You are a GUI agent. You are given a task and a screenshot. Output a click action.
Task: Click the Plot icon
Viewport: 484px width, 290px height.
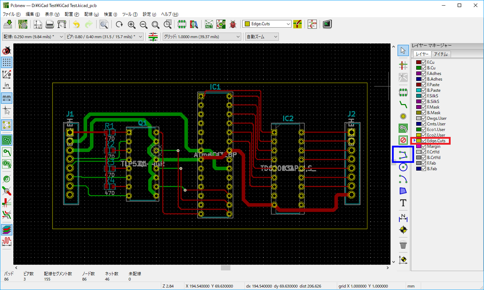point(61,24)
